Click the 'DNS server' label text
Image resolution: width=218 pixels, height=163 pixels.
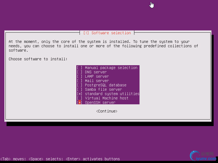(x=96, y=72)
